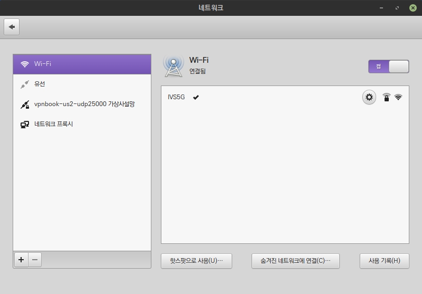Add a new connection with plus button

[21, 259]
